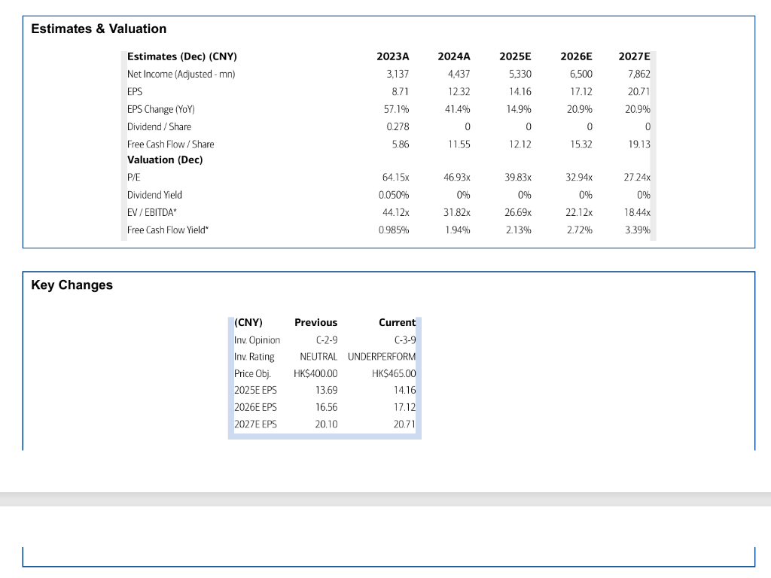Select the Free Cash Flow / Share label

171,144
